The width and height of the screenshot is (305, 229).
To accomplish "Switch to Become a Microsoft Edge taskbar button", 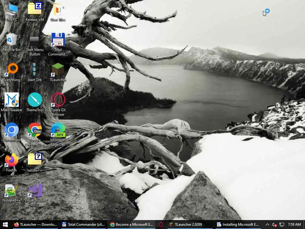I will [x=131, y=225].
